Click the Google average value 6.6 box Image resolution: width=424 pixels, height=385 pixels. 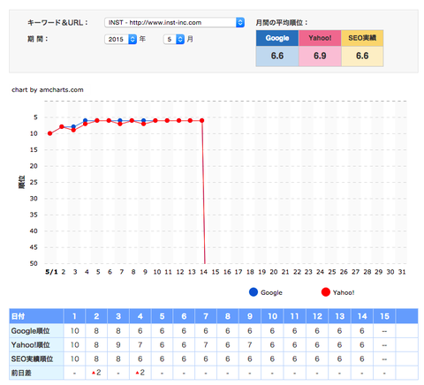click(277, 56)
